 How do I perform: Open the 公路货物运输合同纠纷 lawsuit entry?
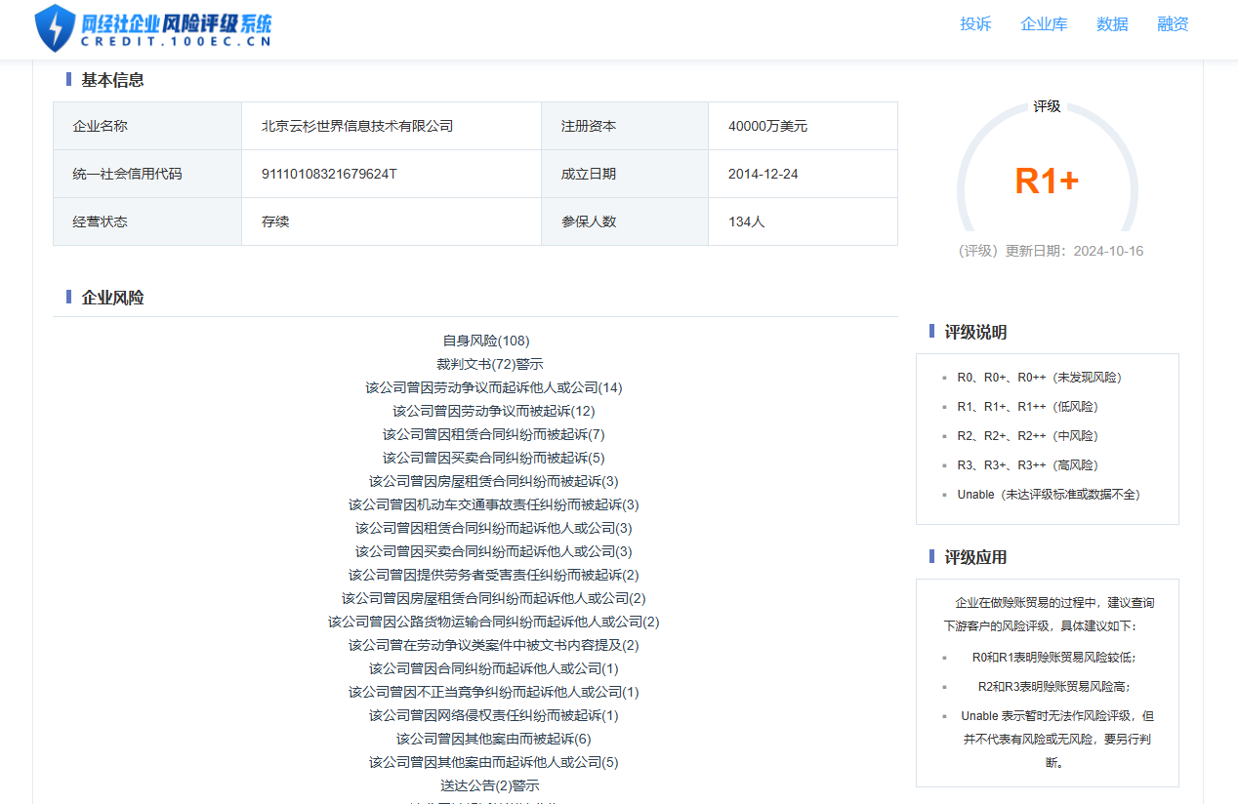[x=494, y=622]
